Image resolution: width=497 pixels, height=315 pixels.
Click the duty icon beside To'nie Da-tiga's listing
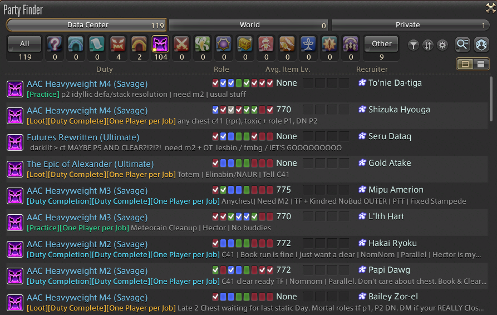point(15,88)
